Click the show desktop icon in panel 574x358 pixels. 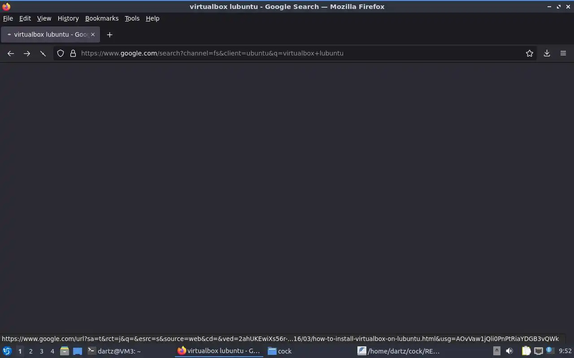(78, 351)
